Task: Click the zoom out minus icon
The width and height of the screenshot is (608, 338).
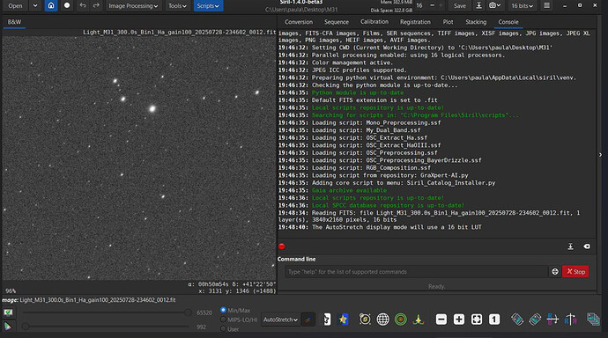Action: [x=441, y=320]
